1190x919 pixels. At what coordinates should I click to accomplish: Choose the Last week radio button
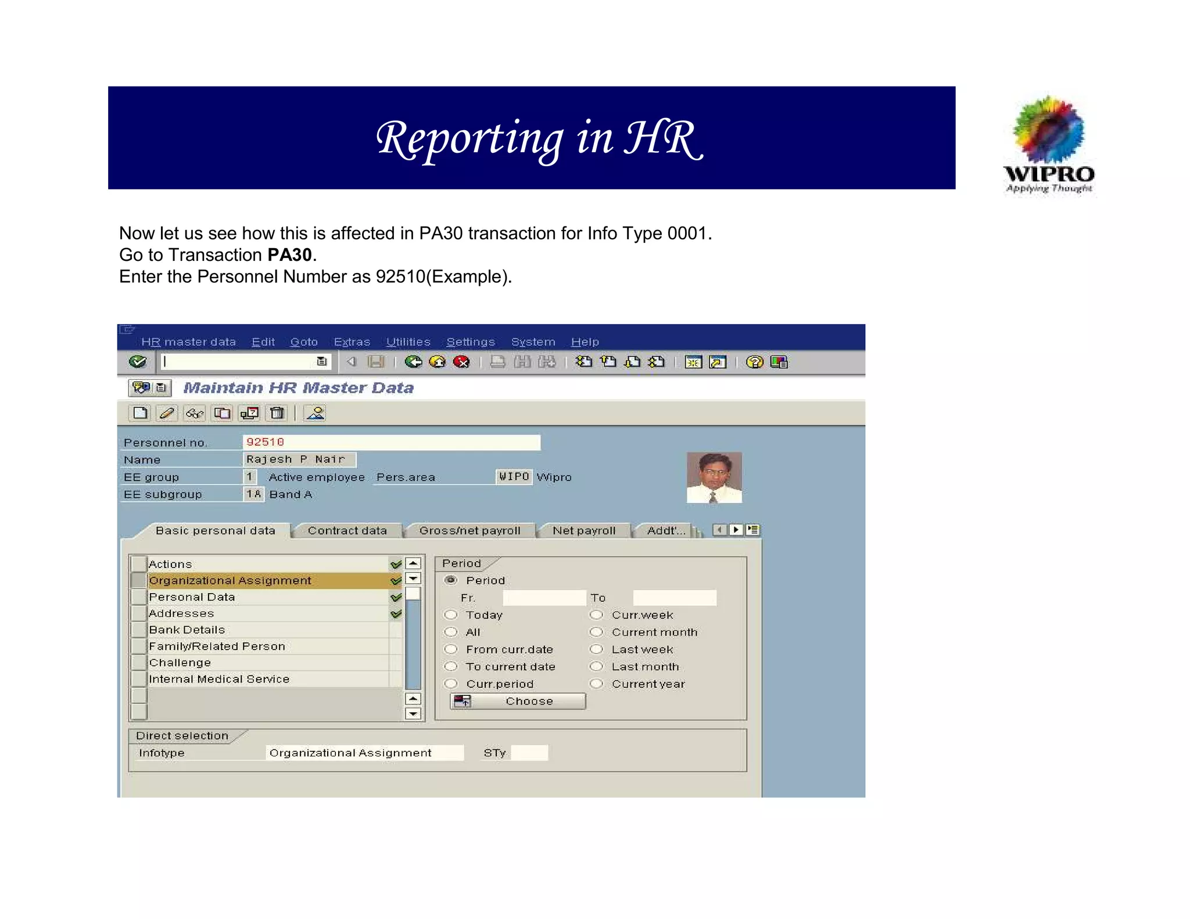coord(596,649)
